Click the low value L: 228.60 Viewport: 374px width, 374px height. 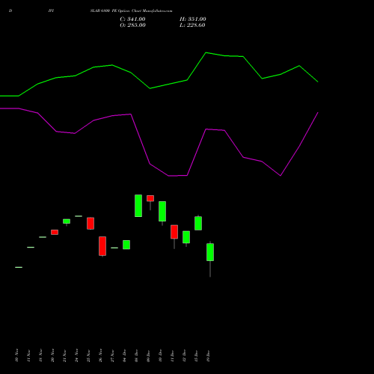[x=192, y=25]
